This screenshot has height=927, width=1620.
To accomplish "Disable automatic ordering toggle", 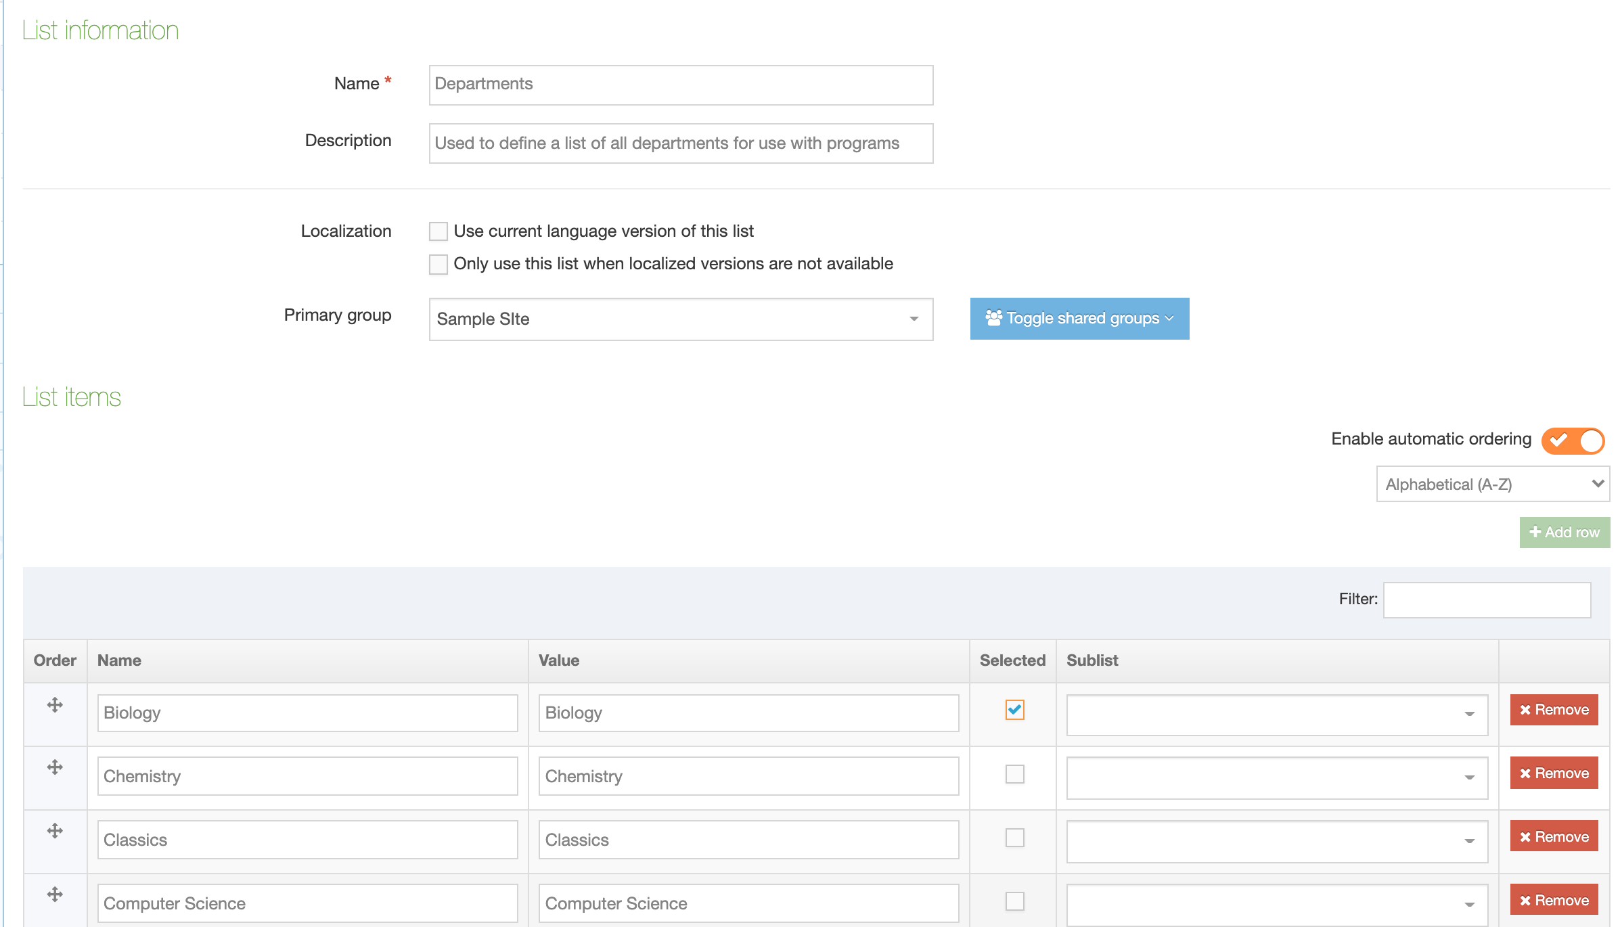I will (1573, 440).
